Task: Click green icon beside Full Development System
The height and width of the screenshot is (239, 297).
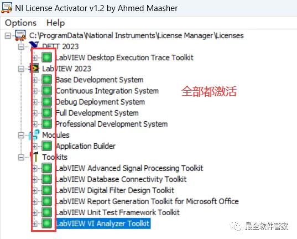Action: tap(47, 113)
